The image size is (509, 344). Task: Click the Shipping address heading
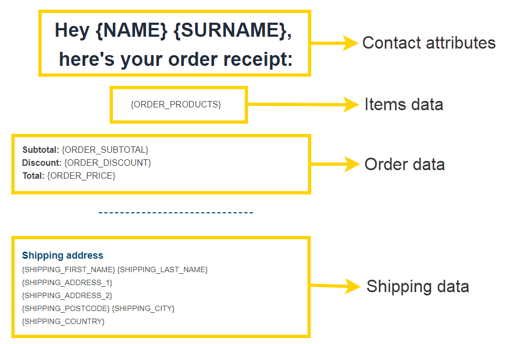[63, 255]
